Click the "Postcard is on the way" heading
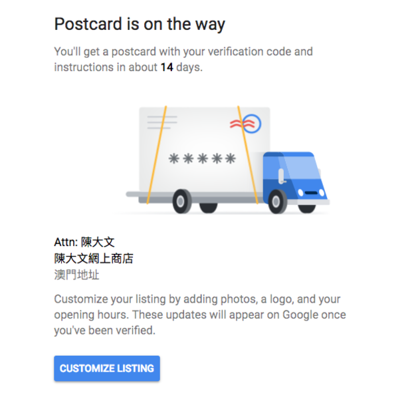418x399 pixels. pos(140,24)
